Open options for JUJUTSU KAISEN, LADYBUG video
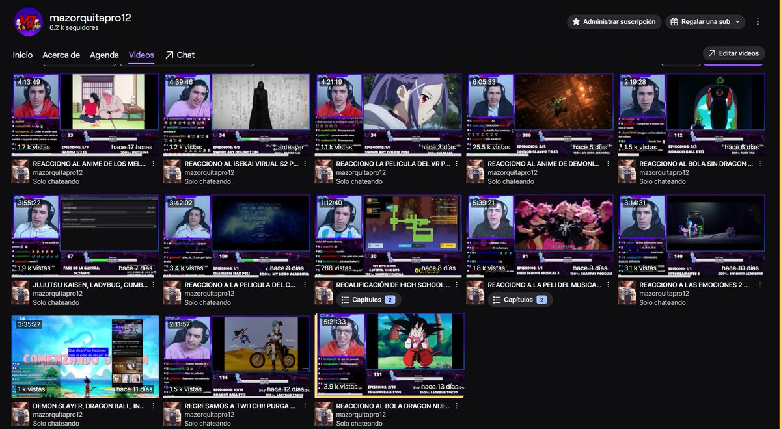The height and width of the screenshot is (429, 781). pyautogui.click(x=154, y=285)
